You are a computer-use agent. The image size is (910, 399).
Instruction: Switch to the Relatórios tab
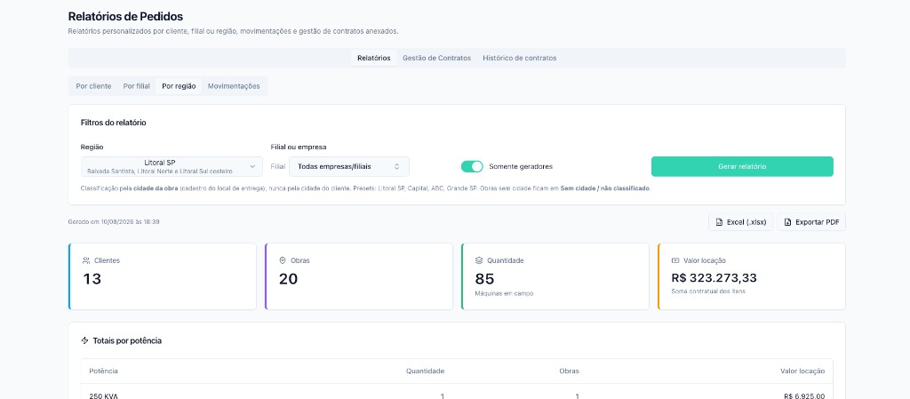pyautogui.click(x=374, y=58)
